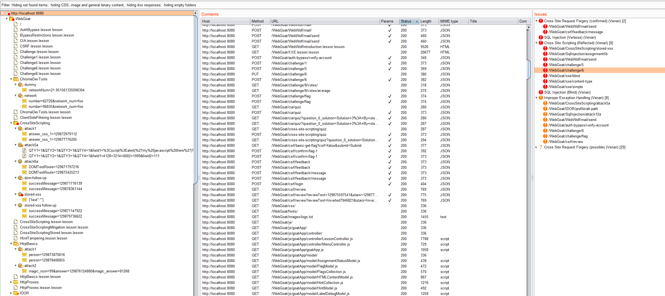This screenshot has width=665, height=296.
Task: Sort contents by Method column
Action: 260,21
